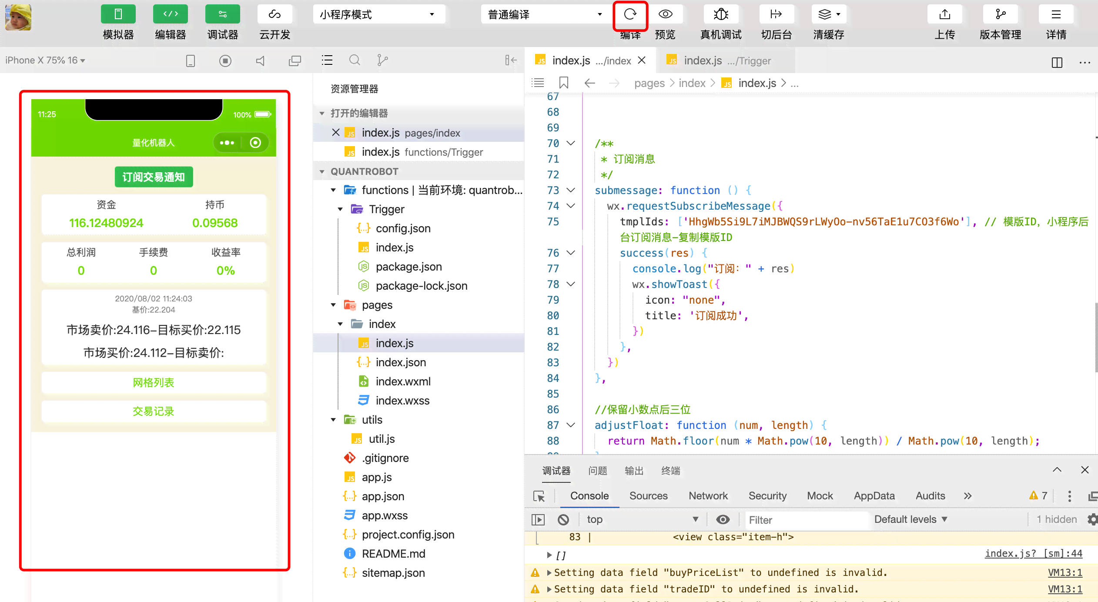Switch to the 问题 panel tab

tap(598, 471)
